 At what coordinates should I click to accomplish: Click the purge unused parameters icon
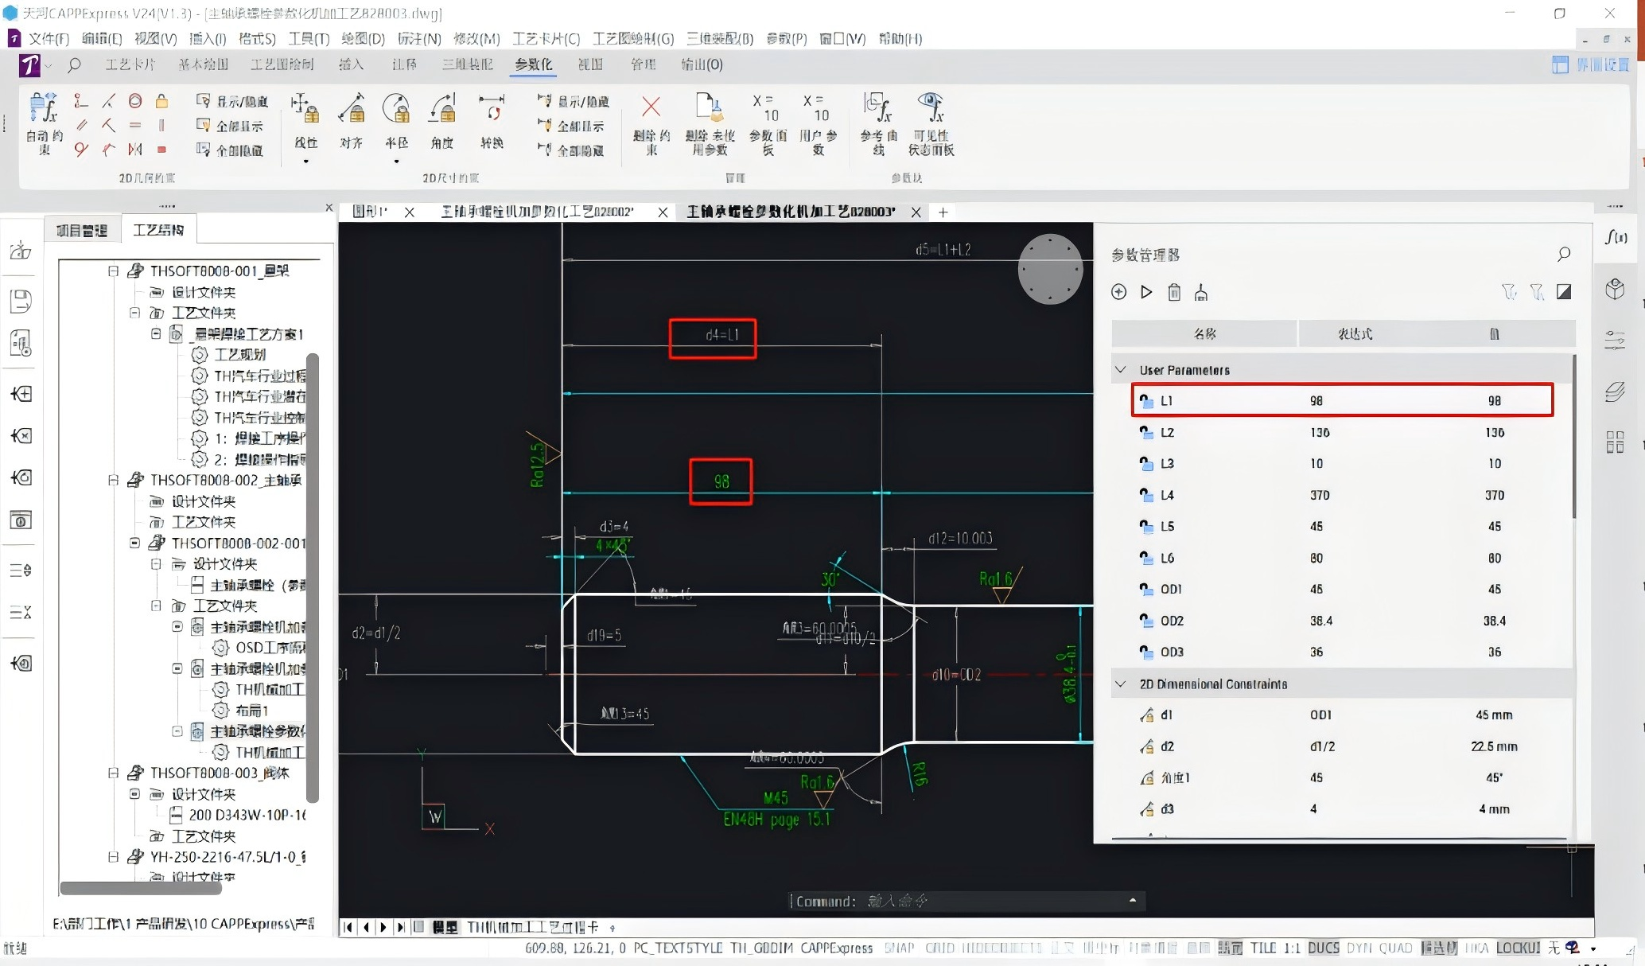[x=710, y=108]
